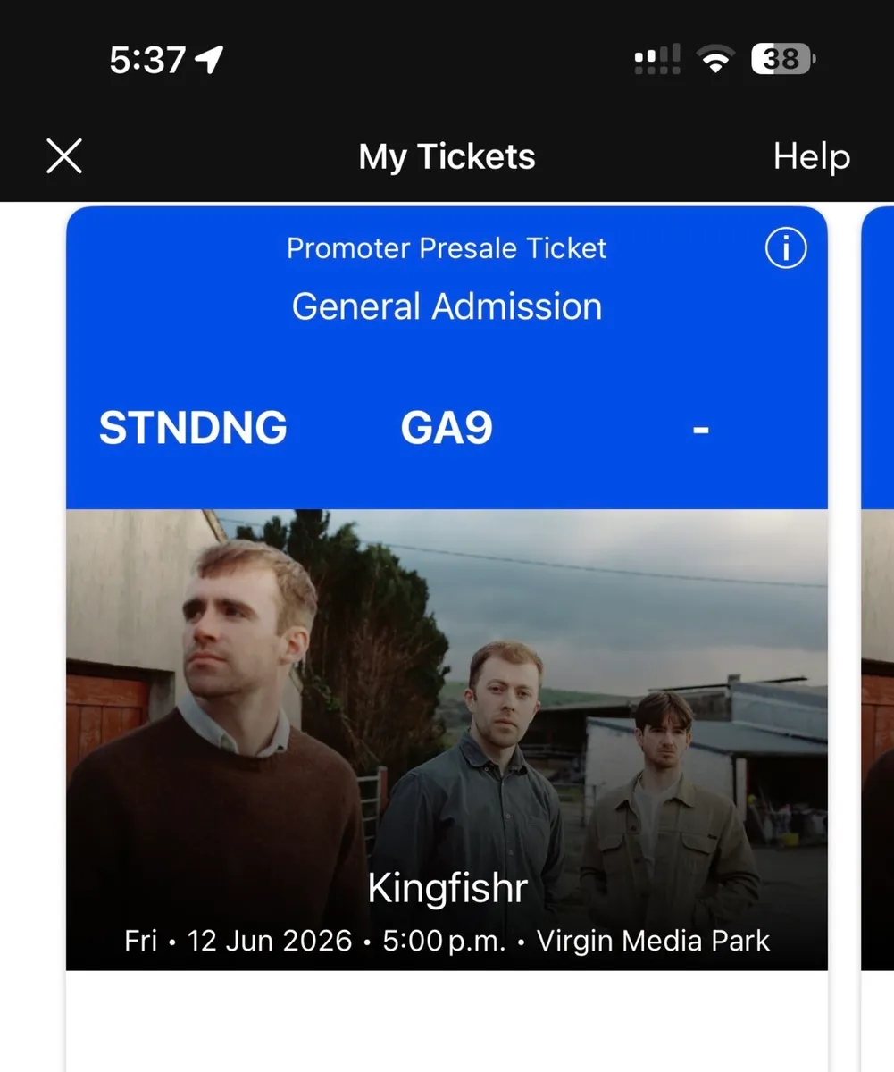The height and width of the screenshot is (1072, 894).
Task: Tap the Virgin Media Park venue text
Action: 653,941
